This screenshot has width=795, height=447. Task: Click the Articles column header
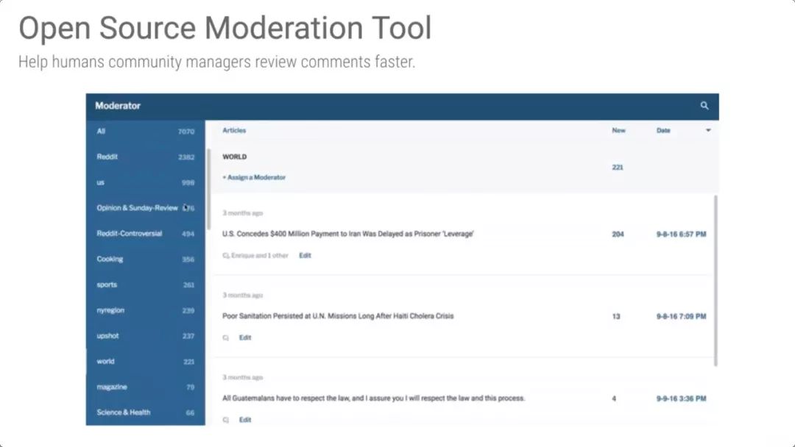(234, 130)
